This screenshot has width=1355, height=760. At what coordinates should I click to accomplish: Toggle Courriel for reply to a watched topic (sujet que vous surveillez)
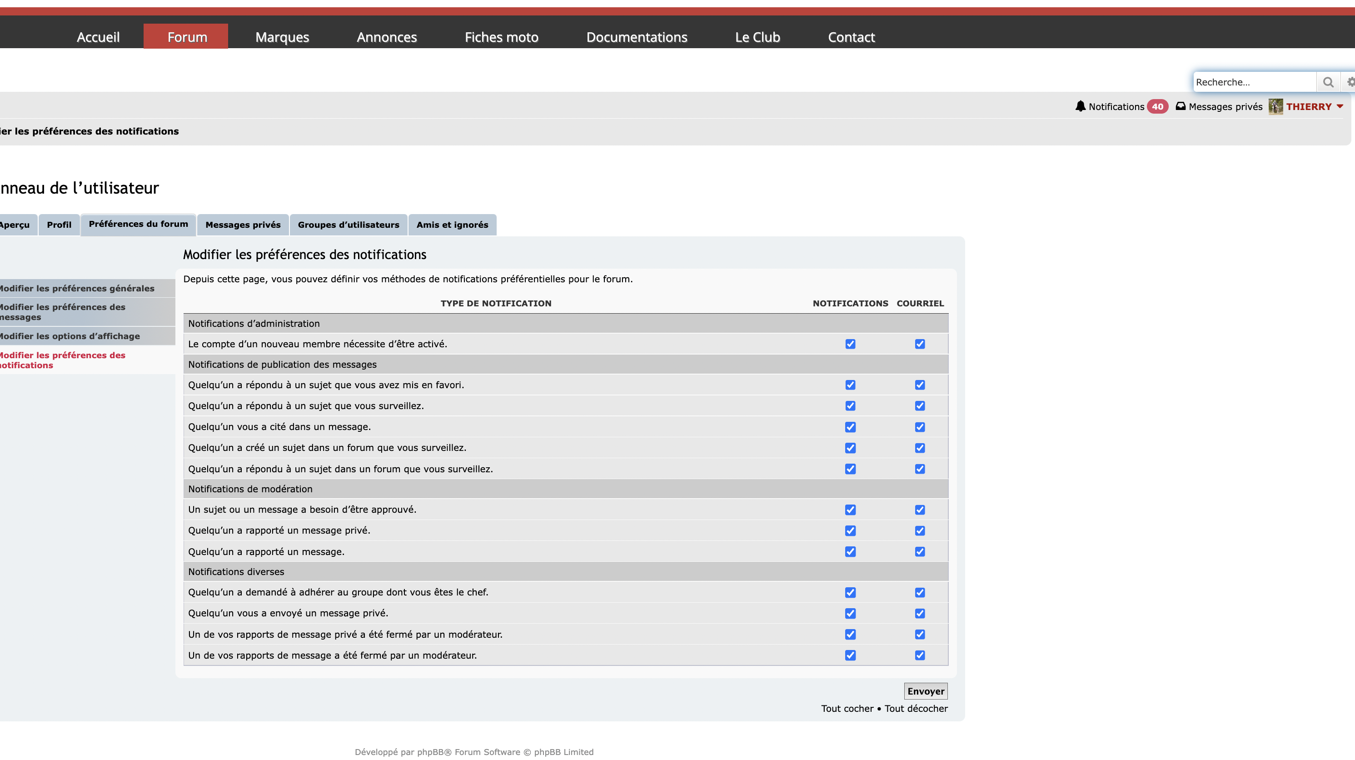920,406
